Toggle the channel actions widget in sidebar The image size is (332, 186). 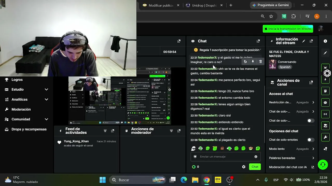coord(325,126)
